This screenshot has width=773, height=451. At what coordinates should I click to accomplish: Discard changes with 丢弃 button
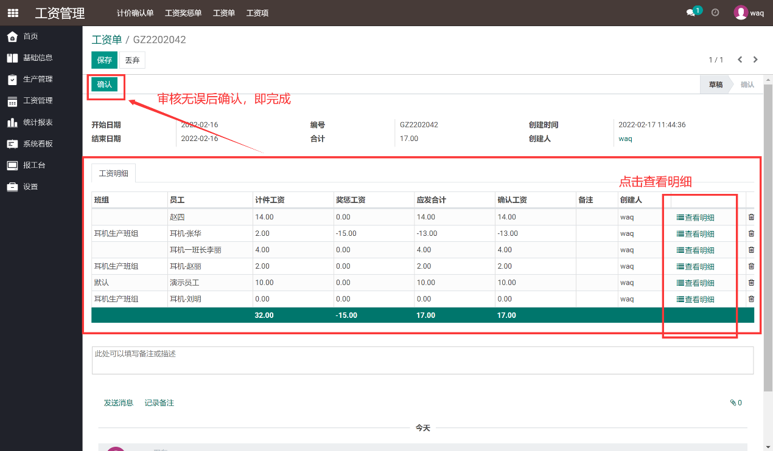(132, 60)
